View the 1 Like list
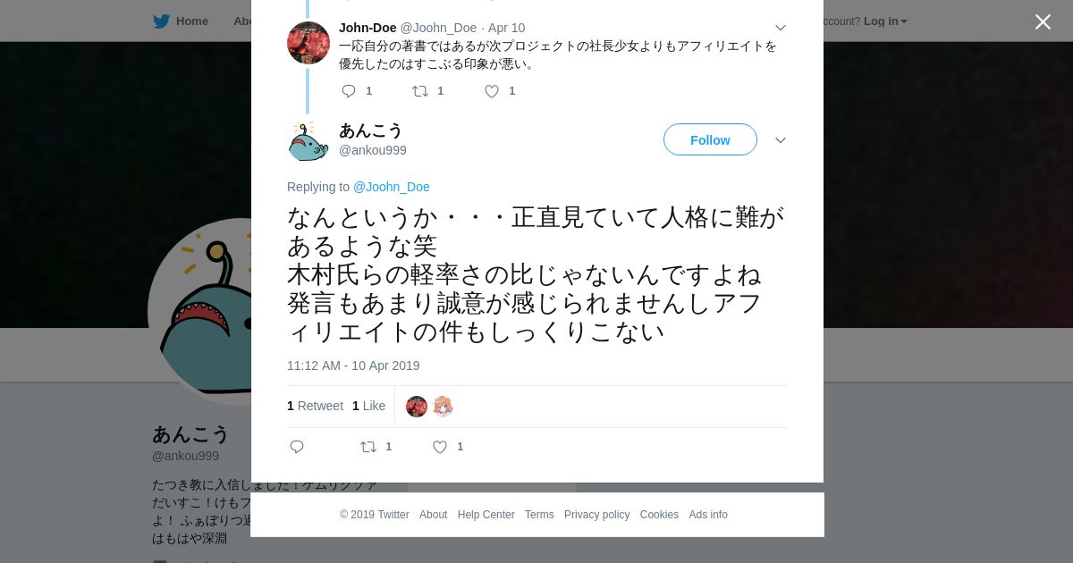This screenshot has width=1073, height=563. [368, 406]
